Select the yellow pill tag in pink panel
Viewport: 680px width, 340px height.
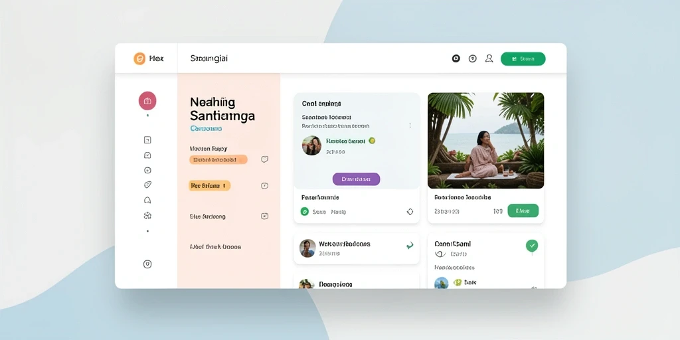click(210, 186)
